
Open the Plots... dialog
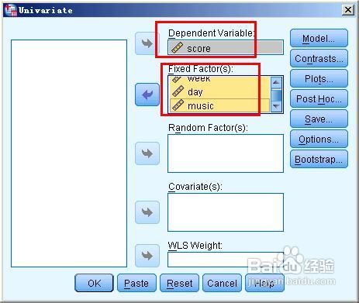319,79
